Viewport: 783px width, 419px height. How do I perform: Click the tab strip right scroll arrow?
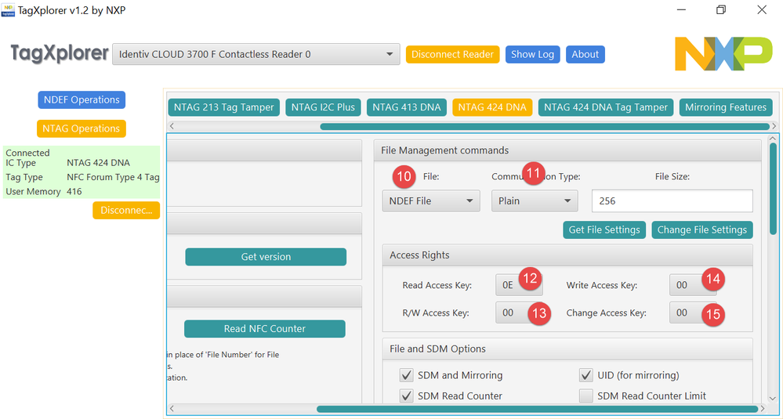(774, 126)
